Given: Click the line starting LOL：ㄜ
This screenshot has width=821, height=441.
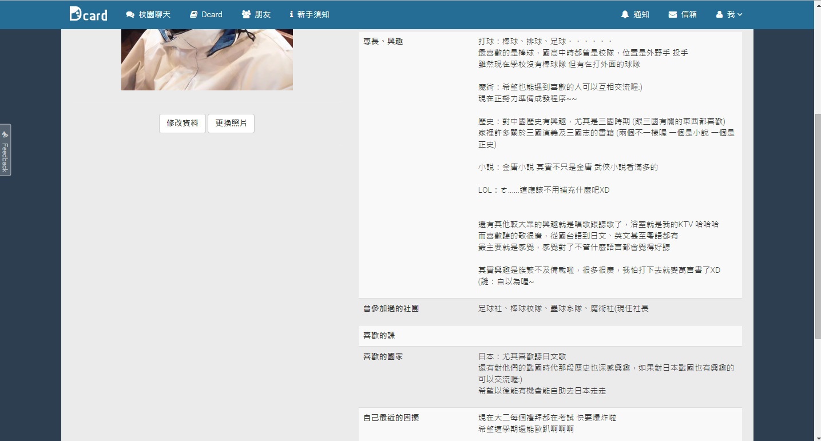Looking at the screenshot, I should tap(544, 190).
